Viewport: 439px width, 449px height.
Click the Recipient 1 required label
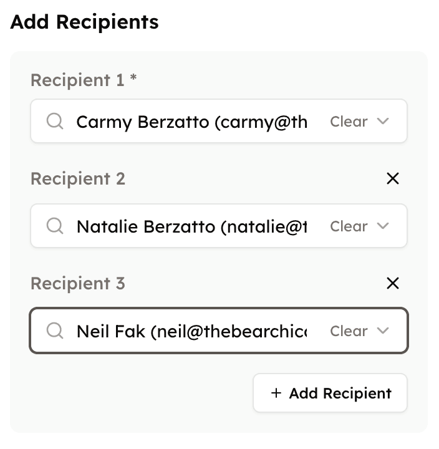pos(84,80)
